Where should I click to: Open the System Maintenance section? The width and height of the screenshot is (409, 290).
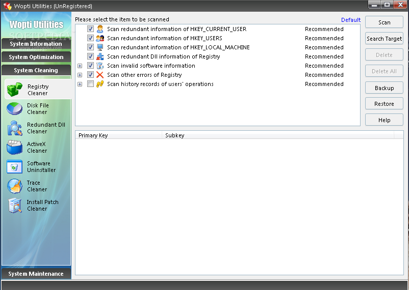pos(36,274)
